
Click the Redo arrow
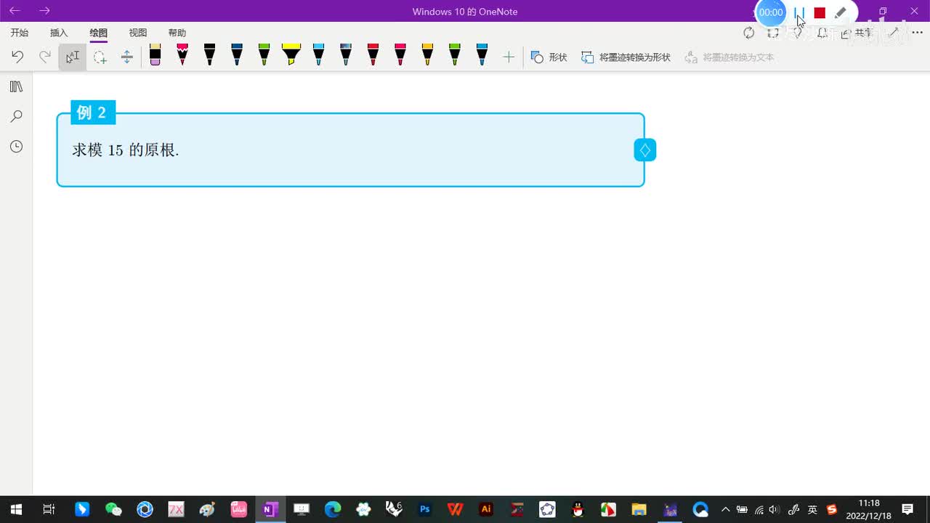pyautogui.click(x=45, y=57)
